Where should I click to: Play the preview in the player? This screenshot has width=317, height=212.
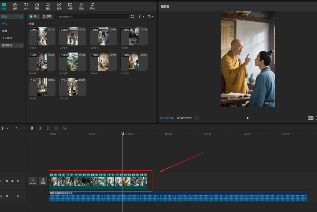(x=248, y=118)
